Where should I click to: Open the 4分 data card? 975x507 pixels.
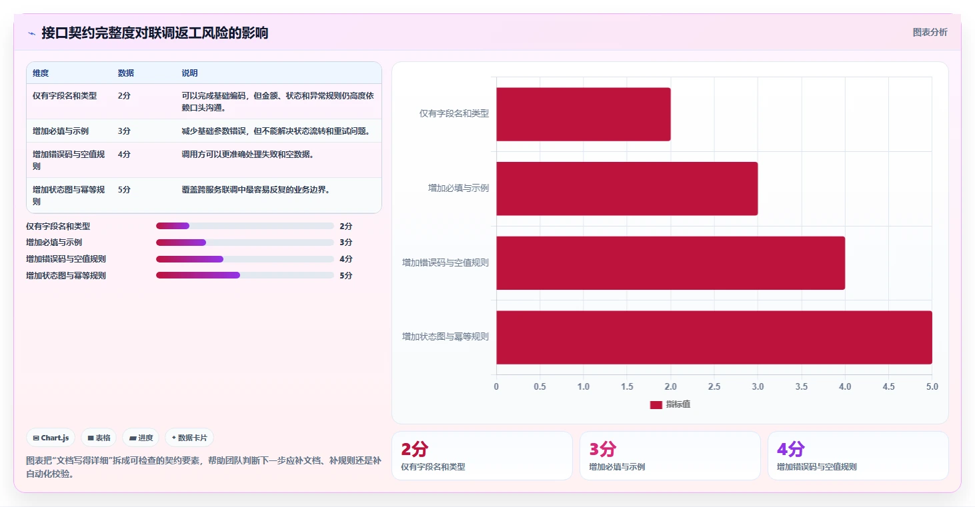[x=858, y=456]
